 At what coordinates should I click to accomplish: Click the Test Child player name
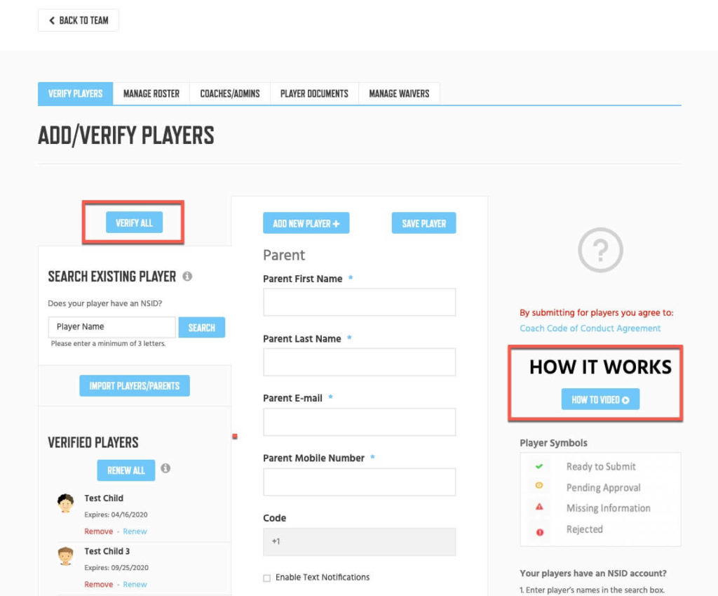(x=104, y=498)
